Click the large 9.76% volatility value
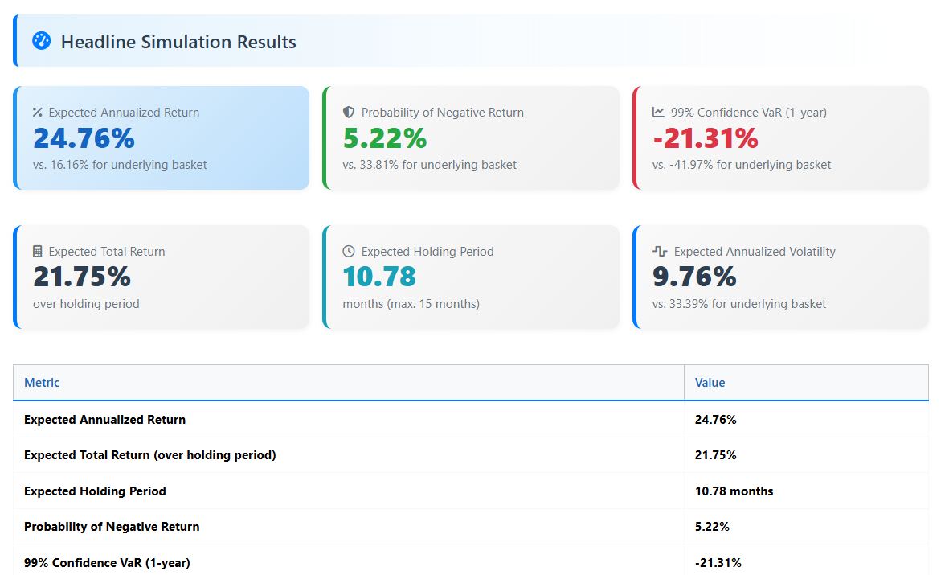Image resolution: width=949 pixels, height=575 pixels. 694,277
